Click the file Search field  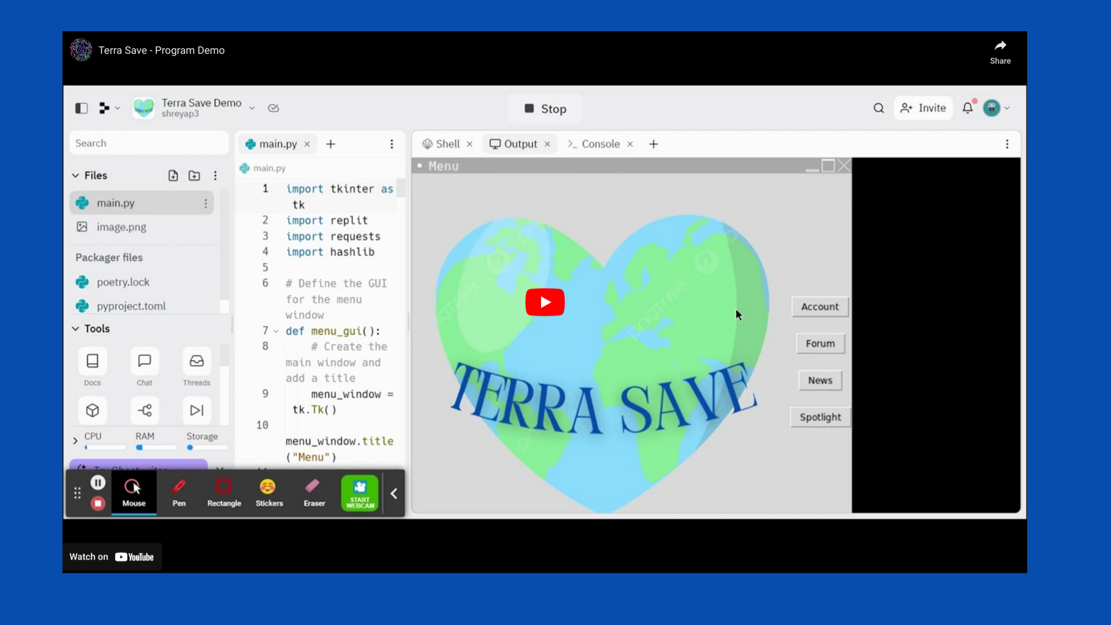149,143
